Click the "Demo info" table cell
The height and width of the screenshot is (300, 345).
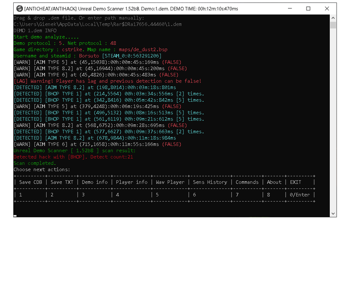click(95, 182)
